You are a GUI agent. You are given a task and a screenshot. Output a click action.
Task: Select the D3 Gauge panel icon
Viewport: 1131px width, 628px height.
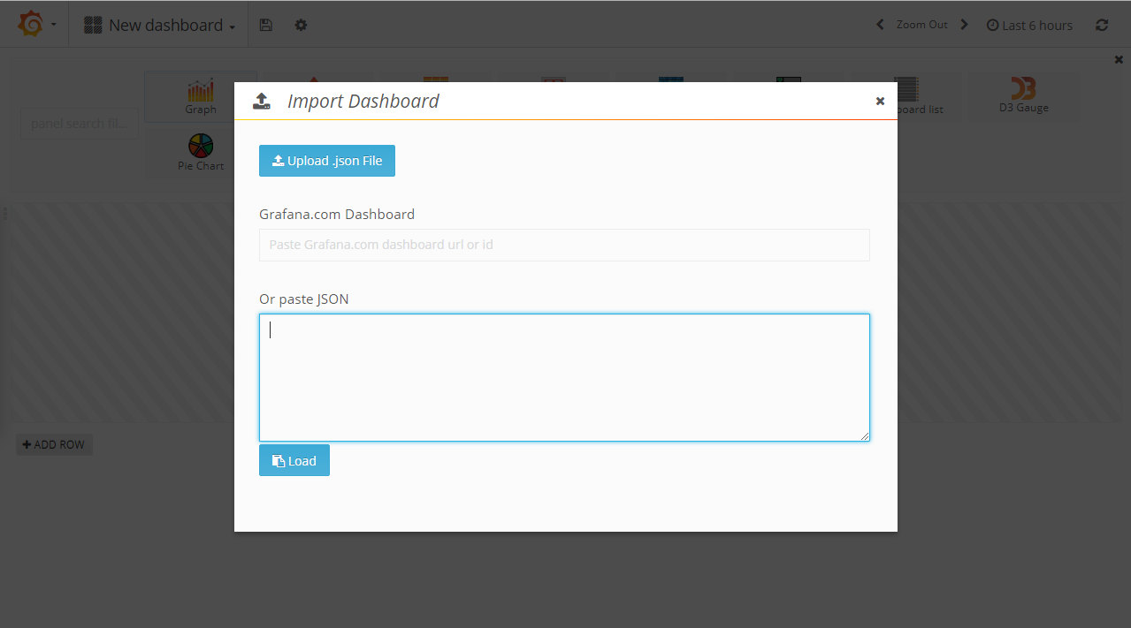click(x=1024, y=94)
